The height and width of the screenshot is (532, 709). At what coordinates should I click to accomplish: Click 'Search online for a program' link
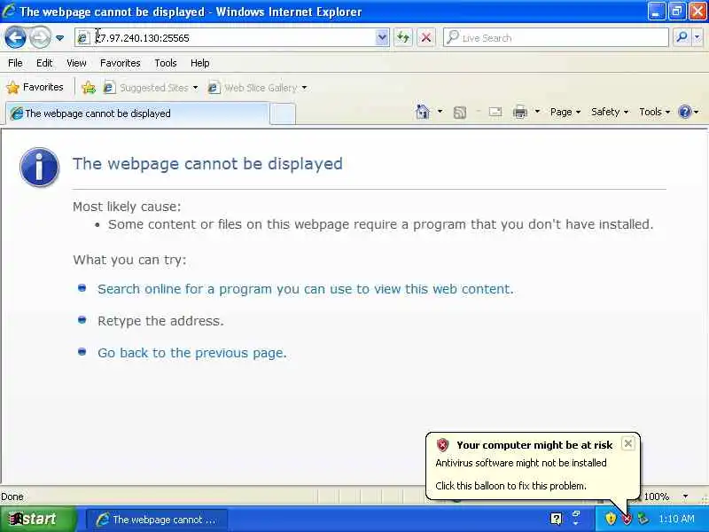306,289
